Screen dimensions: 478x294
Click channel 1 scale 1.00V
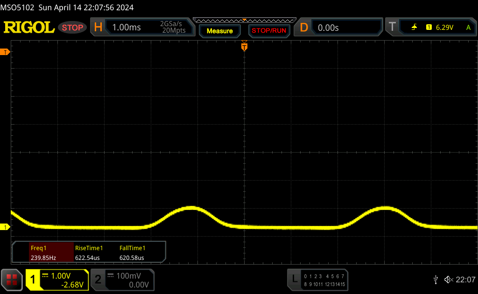(x=61, y=276)
